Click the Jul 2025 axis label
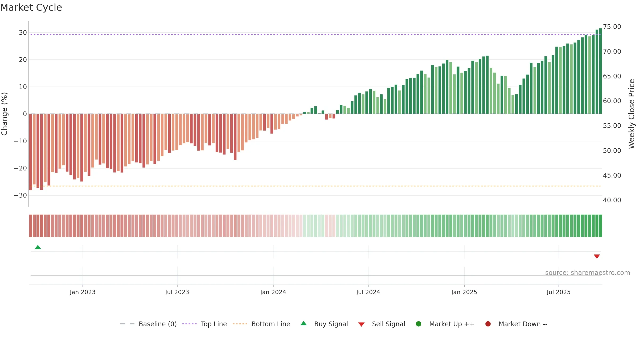The height and width of the screenshot is (359, 639). (x=559, y=292)
